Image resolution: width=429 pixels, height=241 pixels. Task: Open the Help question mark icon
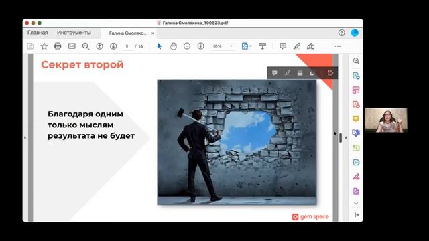tap(341, 33)
